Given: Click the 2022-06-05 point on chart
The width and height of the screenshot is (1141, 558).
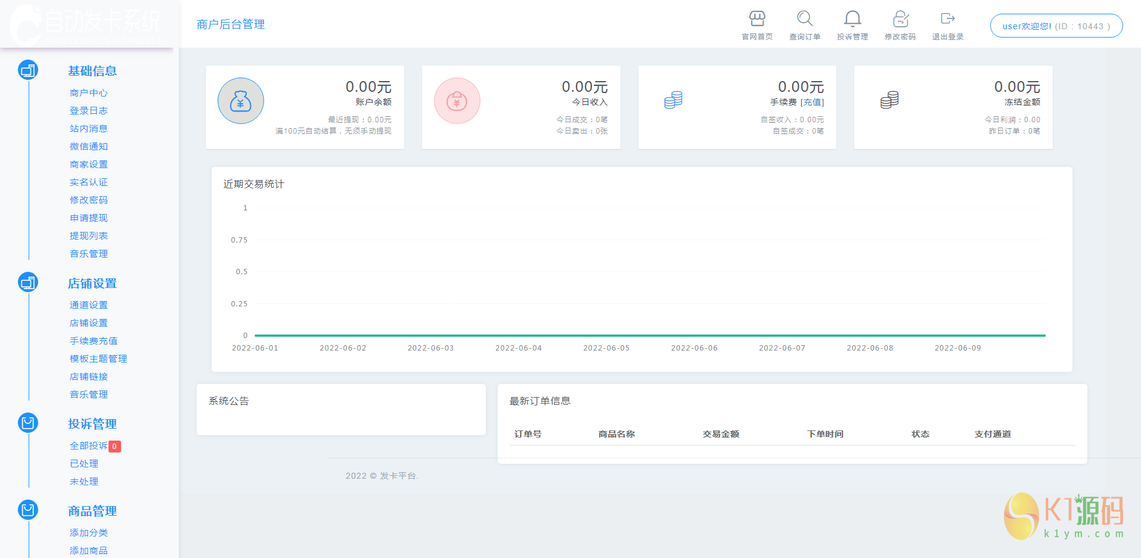Looking at the screenshot, I should coord(606,336).
